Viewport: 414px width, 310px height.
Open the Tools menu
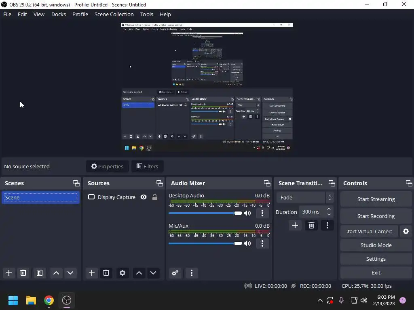coord(146,14)
